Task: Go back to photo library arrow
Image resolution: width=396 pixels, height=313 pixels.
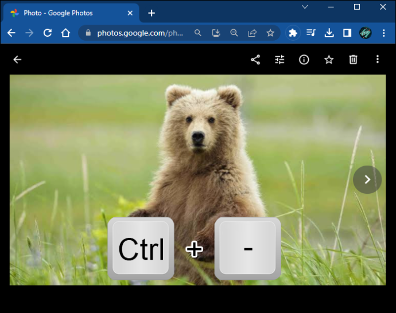Action: pyautogui.click(x=17, y=60)
